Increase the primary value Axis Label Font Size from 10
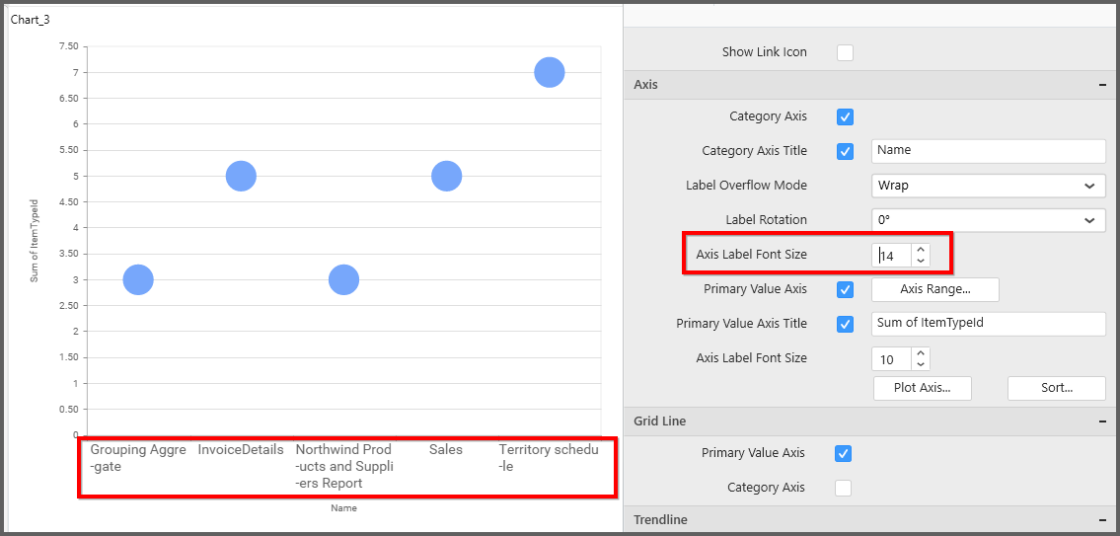Viewport: 1120px width, 536px height. [921, 353]
